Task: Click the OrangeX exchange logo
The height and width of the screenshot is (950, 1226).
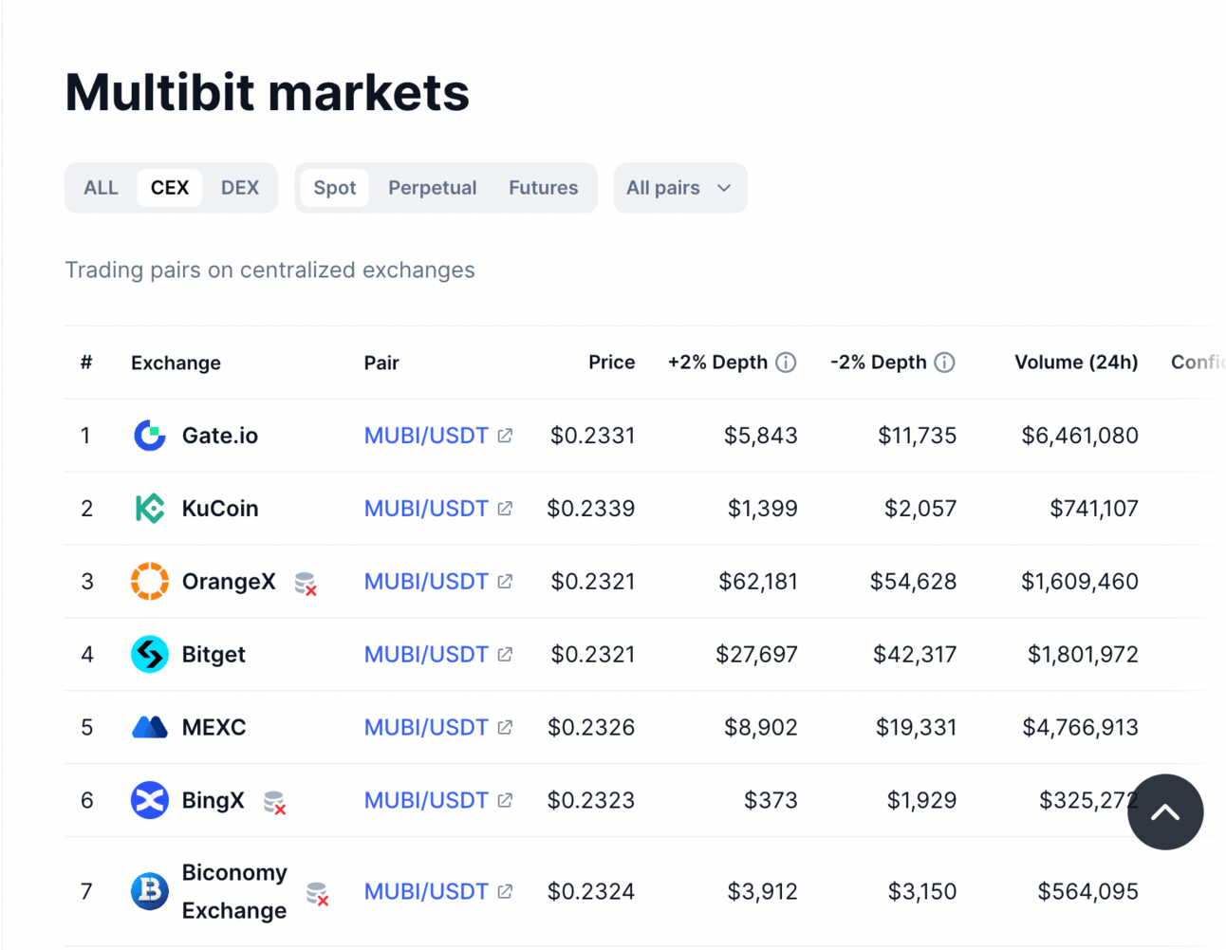Action: pyautogui.click(x=150, y=582)
